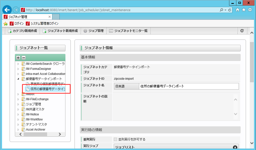Click the address bar search magnifier icon
Screen dimensions: 256x150
[221, 10]
